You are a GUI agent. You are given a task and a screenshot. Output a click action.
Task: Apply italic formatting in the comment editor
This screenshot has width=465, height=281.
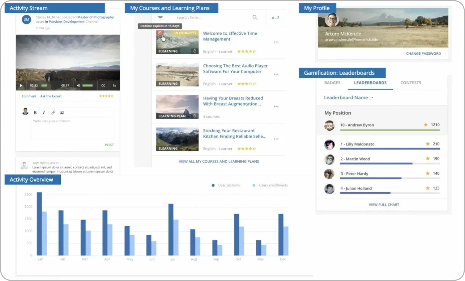click(44, 113)
